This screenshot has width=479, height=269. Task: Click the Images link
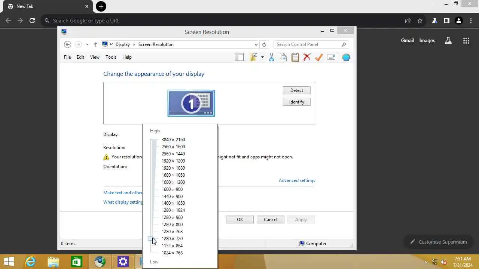coord(427,41)
